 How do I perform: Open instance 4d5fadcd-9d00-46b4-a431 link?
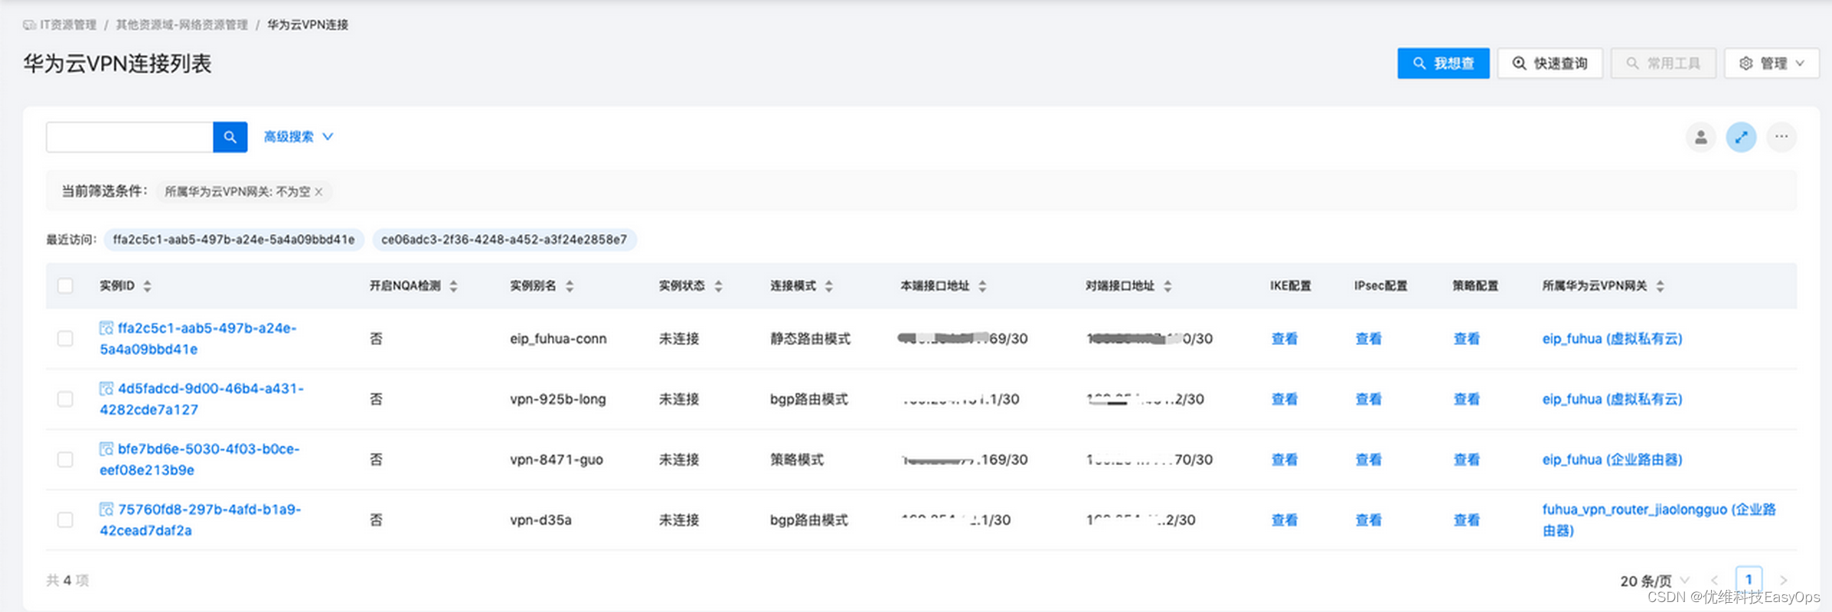pos(202,399)
